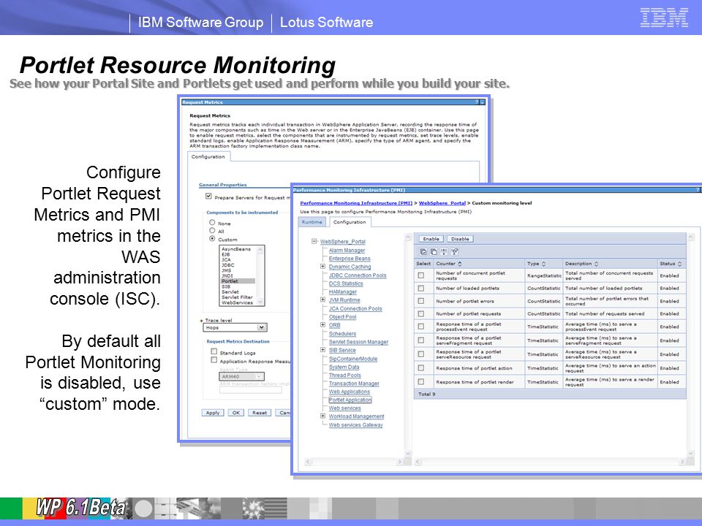Check the serveResource request response time row

point(421,354)
